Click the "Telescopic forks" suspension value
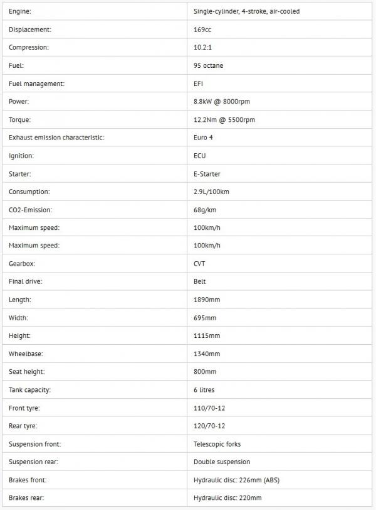 tap(217, 444)
